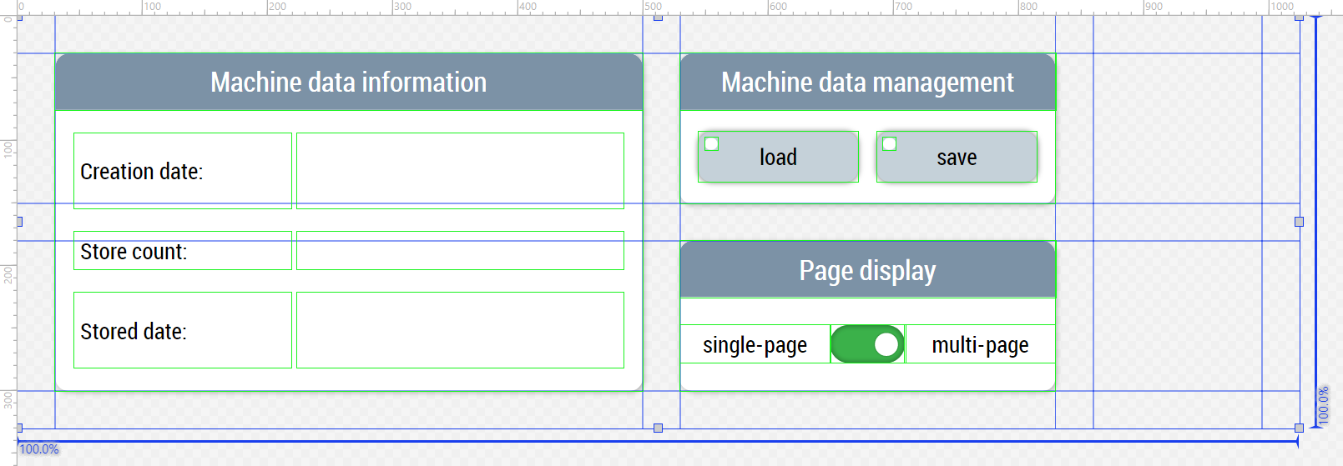Click the 'Stored date:' label

click(134, 332)
